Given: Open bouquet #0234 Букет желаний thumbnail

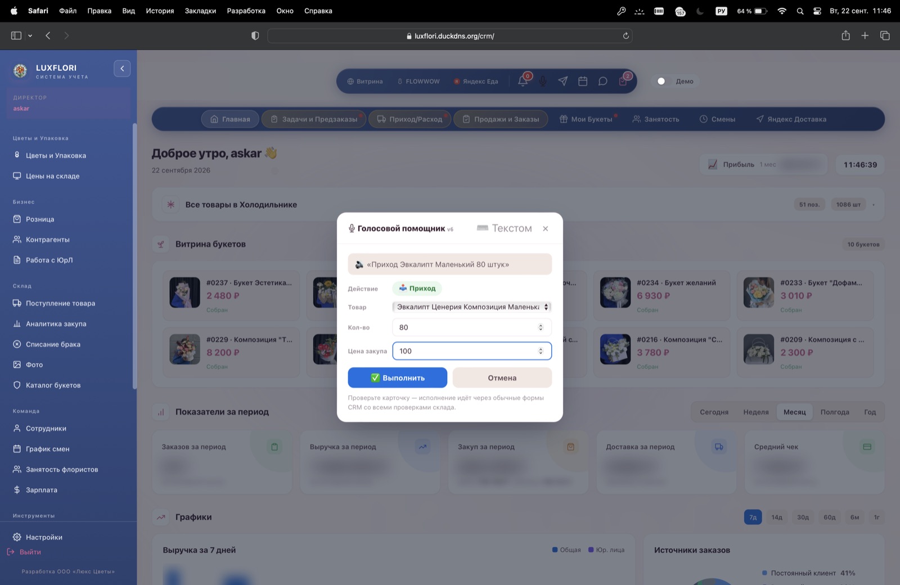Looking at the screenshot, I should [x=615, y=292].
